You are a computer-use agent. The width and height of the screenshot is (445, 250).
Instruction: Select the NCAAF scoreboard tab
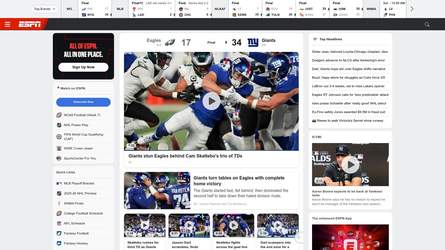tap(220, 9)
